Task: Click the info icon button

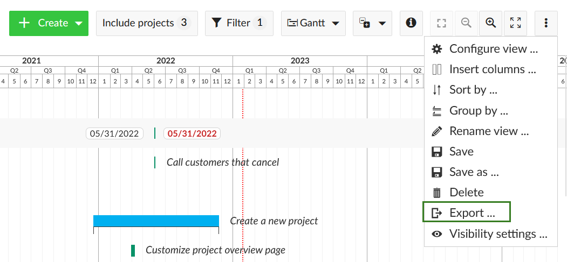Action: 411,23
